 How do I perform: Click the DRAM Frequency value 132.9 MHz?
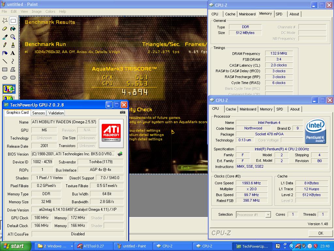279,53
